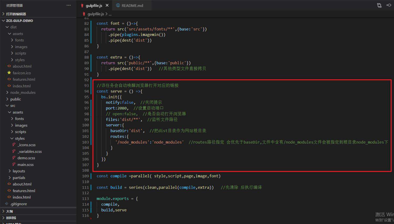Image resolution: width=394 pixels, height=224 pixels.
Task: Click the 'const serve' declaration text
Action: [109, 91]
